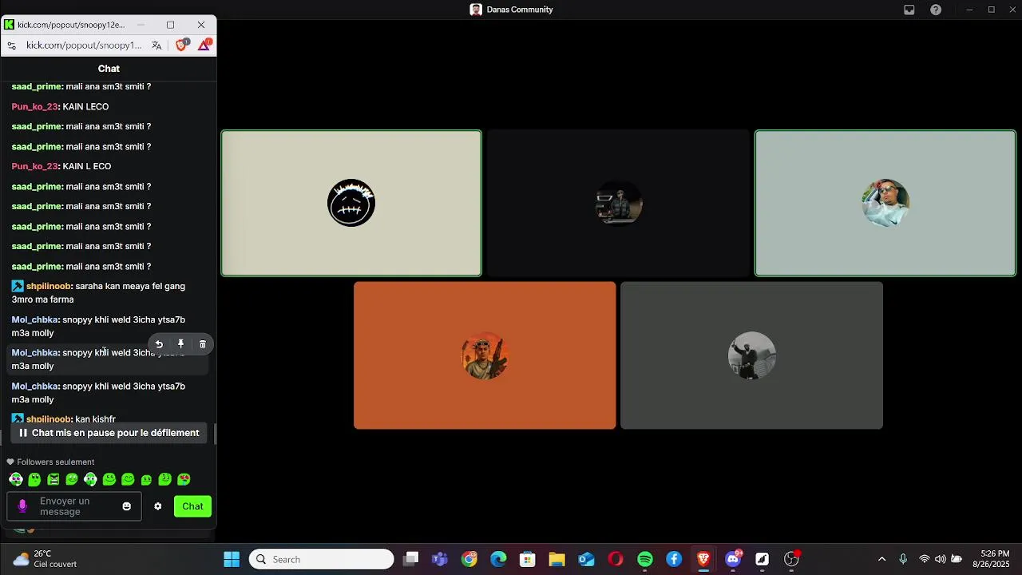Open Brave browser from the taskbar
The width and height of the screenshot is (1022, 575).
tap(703, 559)
